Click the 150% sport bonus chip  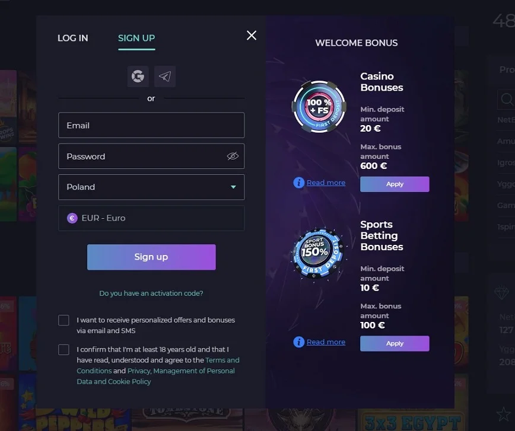pos(317,253)
